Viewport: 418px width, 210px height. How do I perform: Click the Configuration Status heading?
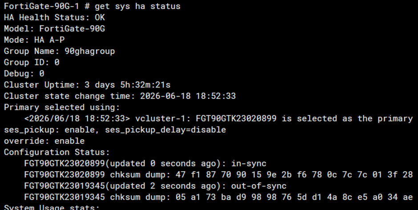tap(57, 152)
